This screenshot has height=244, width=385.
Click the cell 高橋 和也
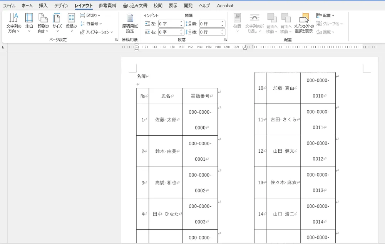pos(166,183)
